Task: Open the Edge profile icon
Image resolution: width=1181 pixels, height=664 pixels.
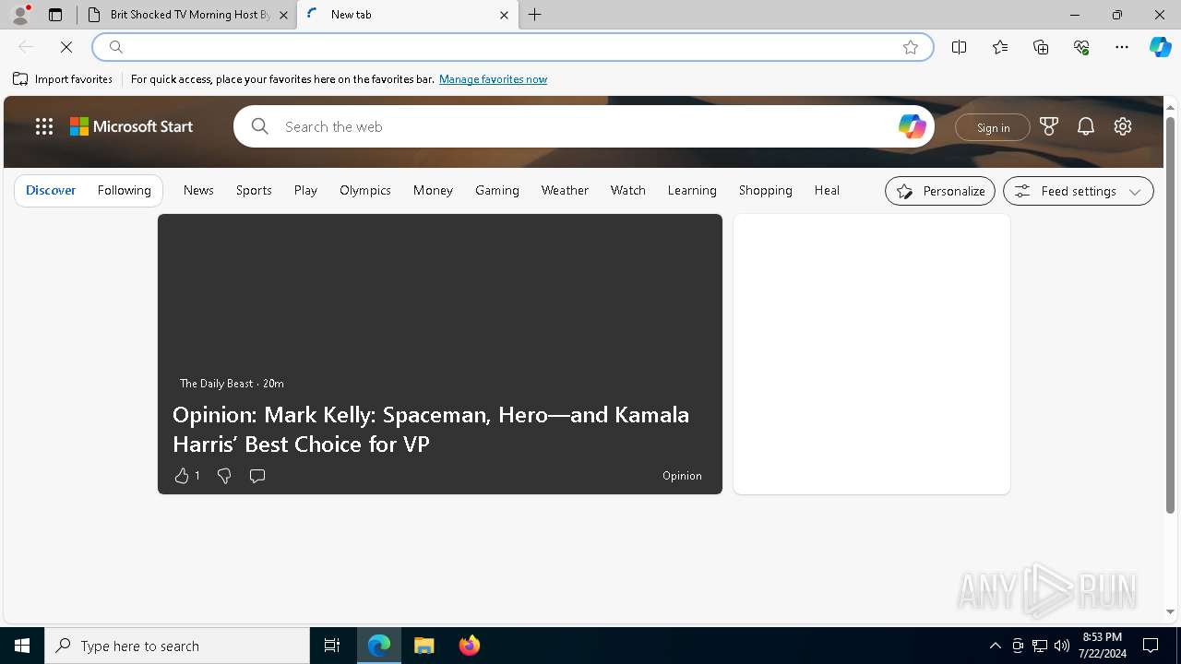Action: click(x=20, y=15)
